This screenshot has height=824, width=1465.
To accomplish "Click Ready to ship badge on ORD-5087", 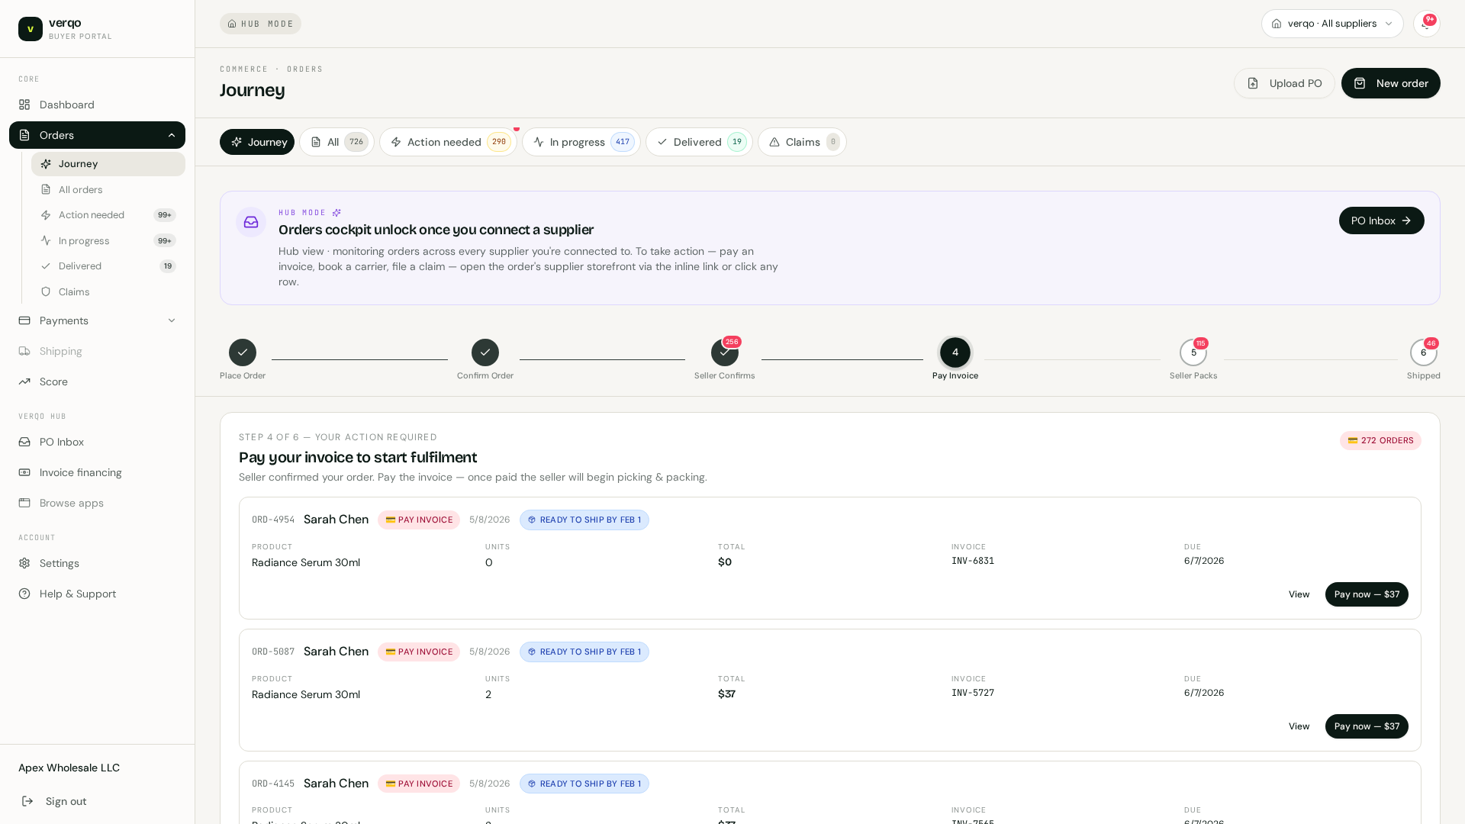I will click(584, 652).
